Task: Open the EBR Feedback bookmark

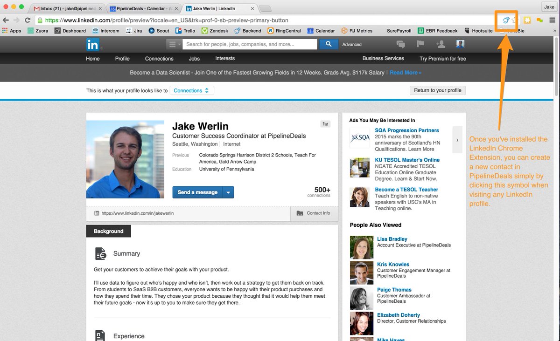Action: (437, 31)
